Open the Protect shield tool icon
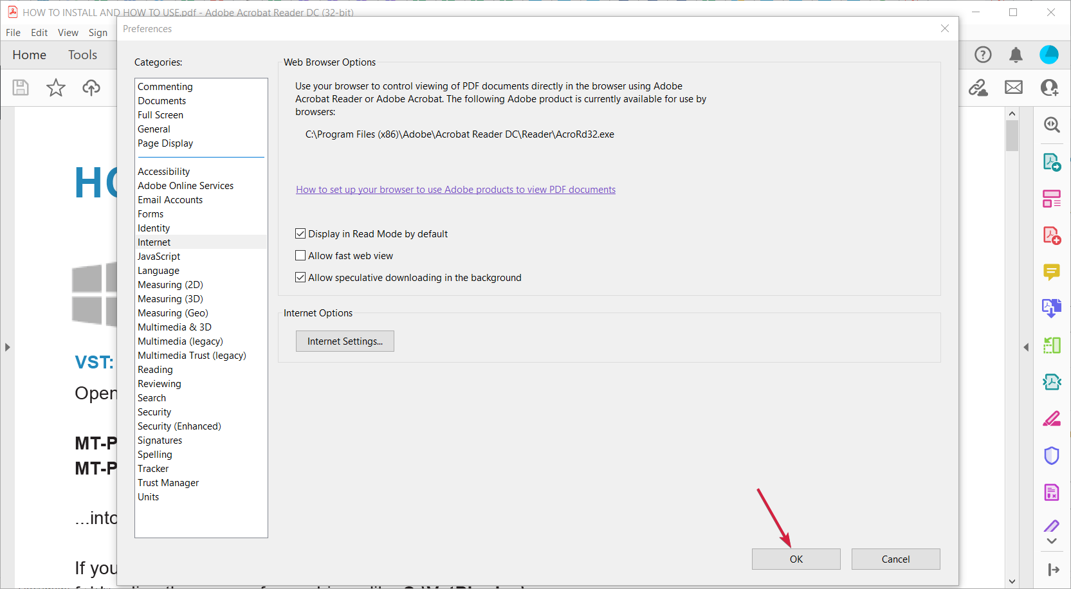This screenshot has height=589, width=1071. 1052,455
